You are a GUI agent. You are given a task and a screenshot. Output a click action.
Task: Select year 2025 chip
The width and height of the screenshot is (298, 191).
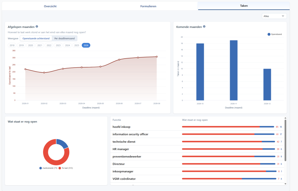tap(77, 45)
